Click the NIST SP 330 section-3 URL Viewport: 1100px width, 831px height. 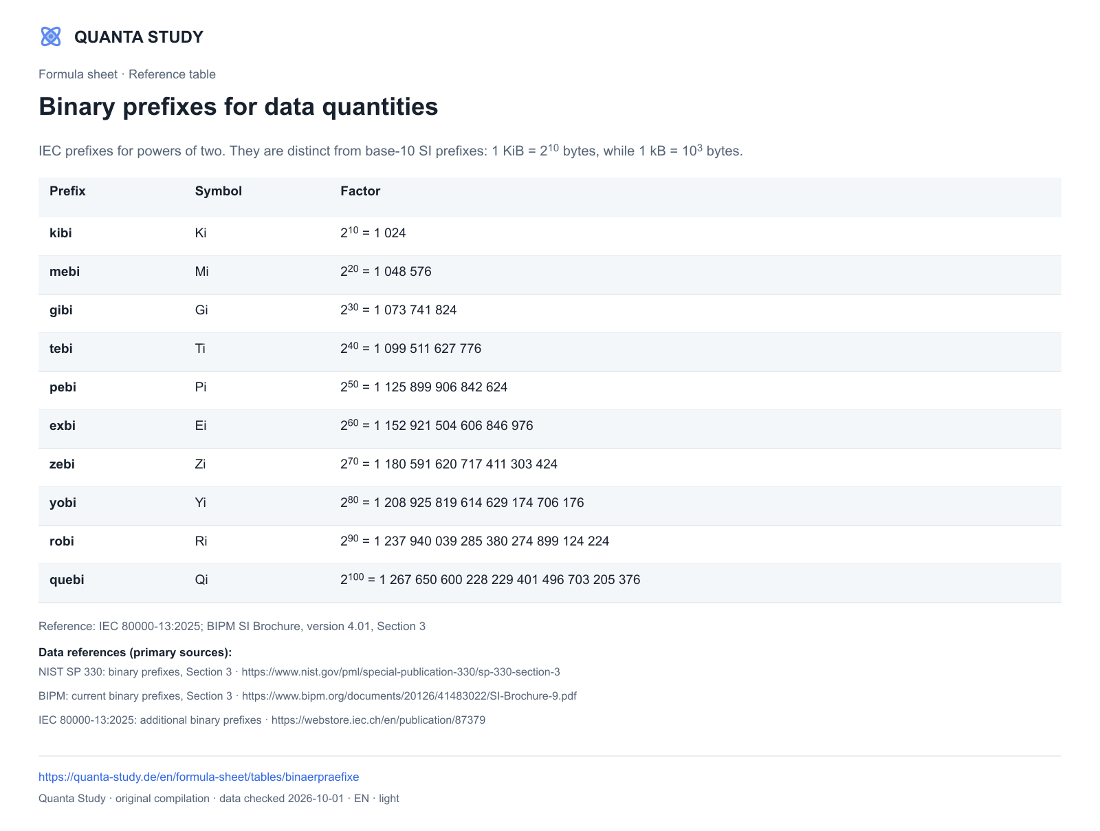401,671
